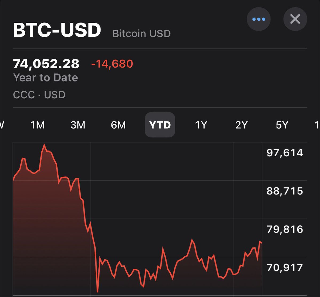Tap the 74,052.28 current price

(46, 64)
